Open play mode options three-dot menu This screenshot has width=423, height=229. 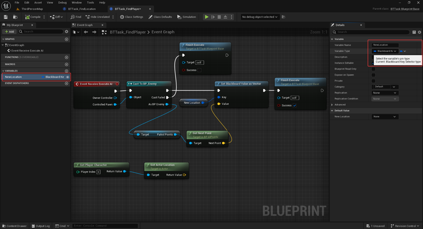(231, 17)
